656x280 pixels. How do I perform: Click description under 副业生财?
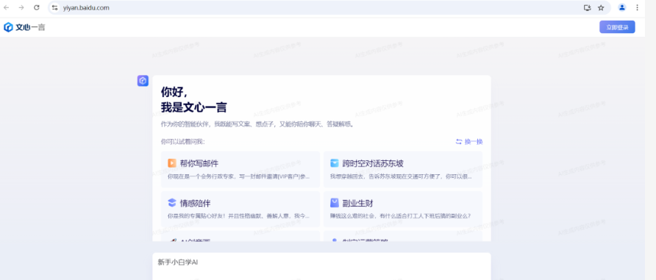pyautogui.click(x=400, y=216)
